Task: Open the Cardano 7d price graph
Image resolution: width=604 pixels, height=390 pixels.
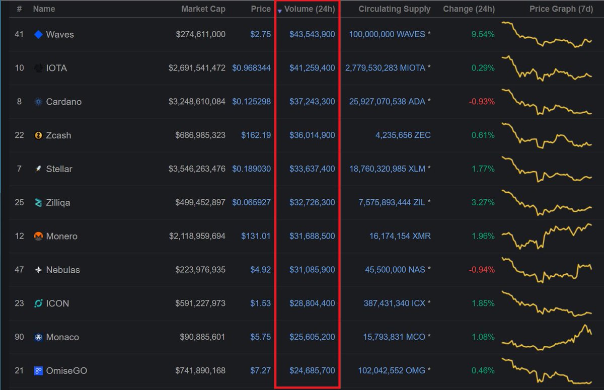Action: [x=547, y=102]
